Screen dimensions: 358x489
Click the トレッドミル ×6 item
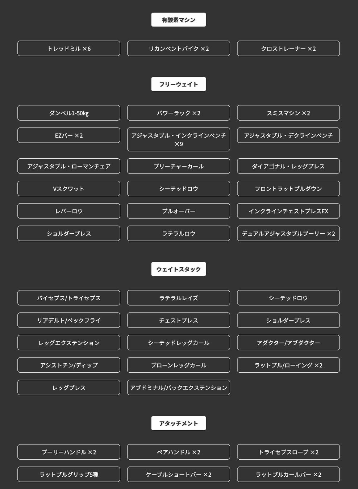pyautogui.click(x=69, y=49)
